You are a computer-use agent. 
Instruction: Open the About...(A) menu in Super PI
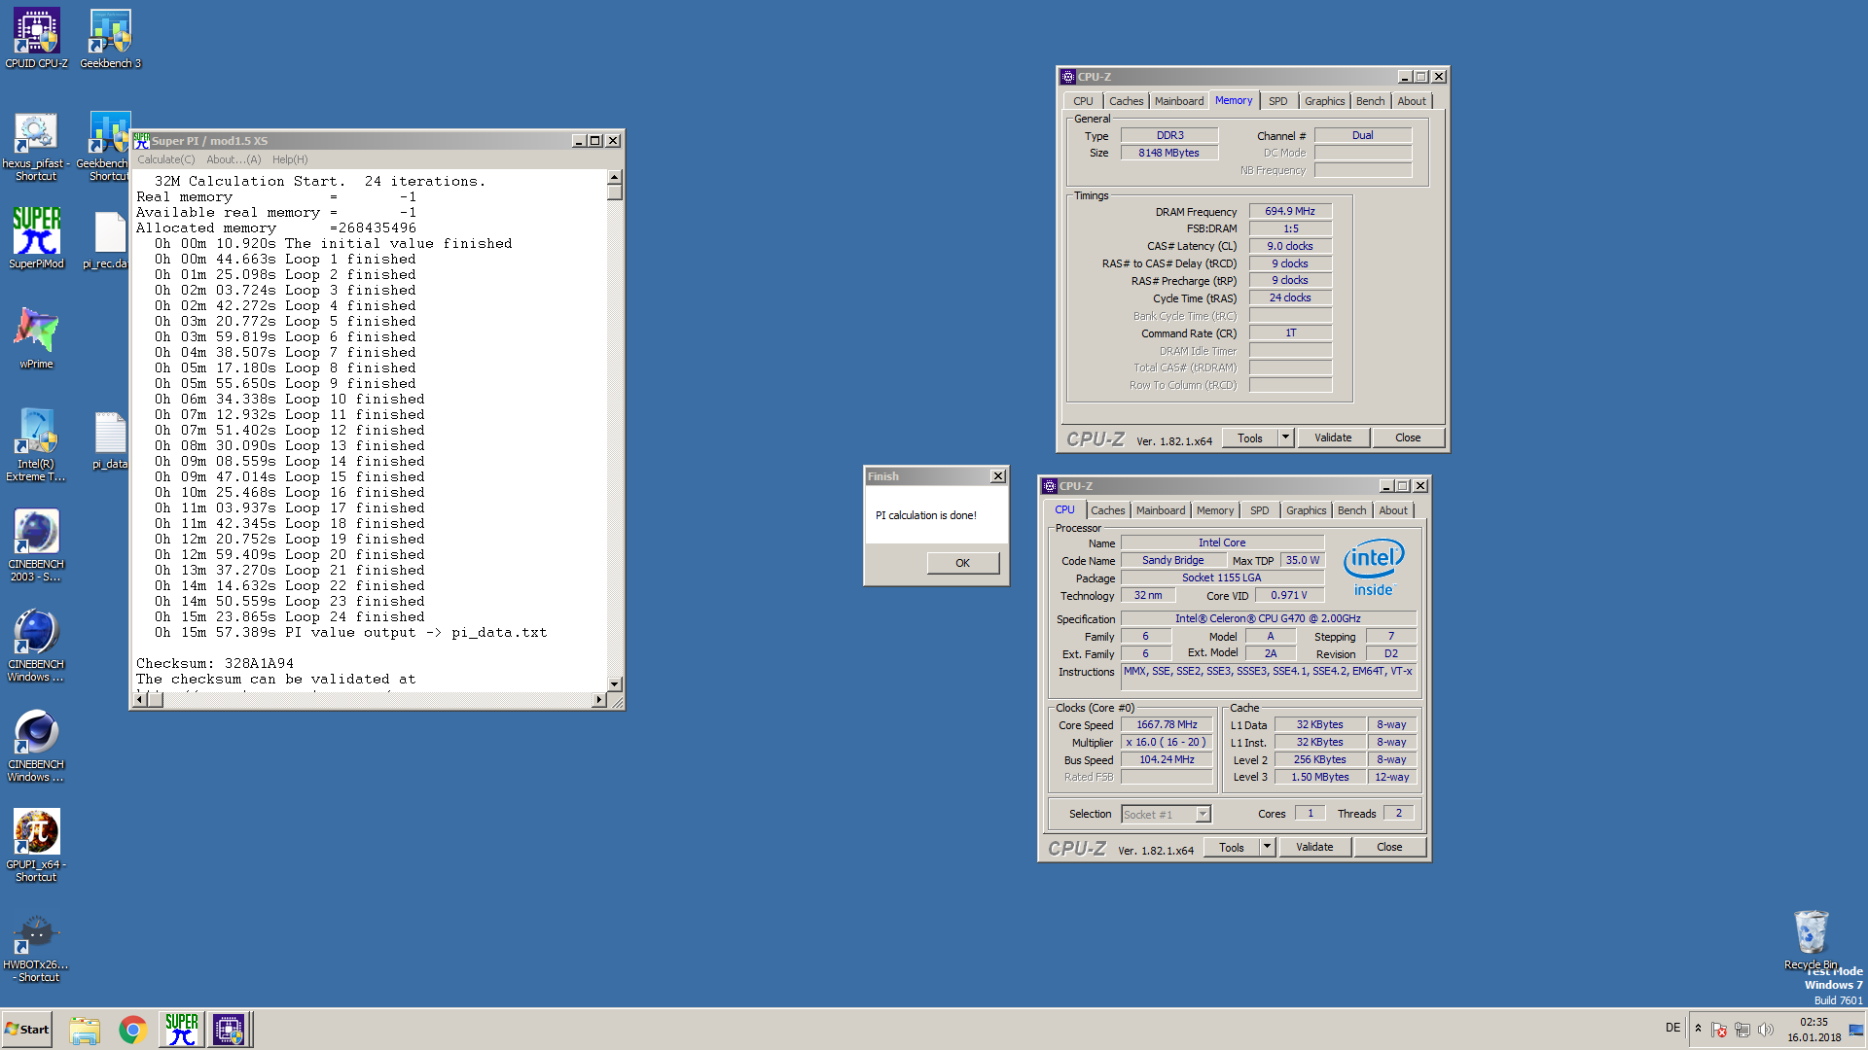coord(233,159)
